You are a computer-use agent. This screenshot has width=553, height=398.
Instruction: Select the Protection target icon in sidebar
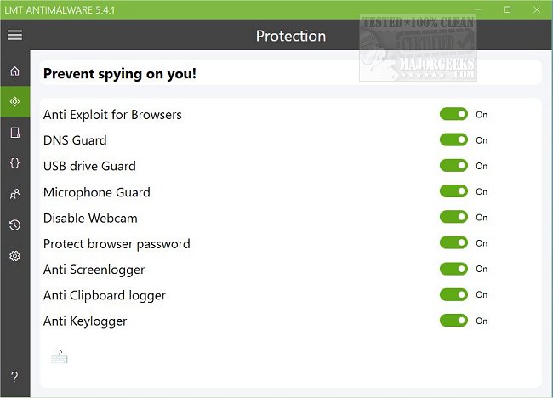click(x=14, y=101)
